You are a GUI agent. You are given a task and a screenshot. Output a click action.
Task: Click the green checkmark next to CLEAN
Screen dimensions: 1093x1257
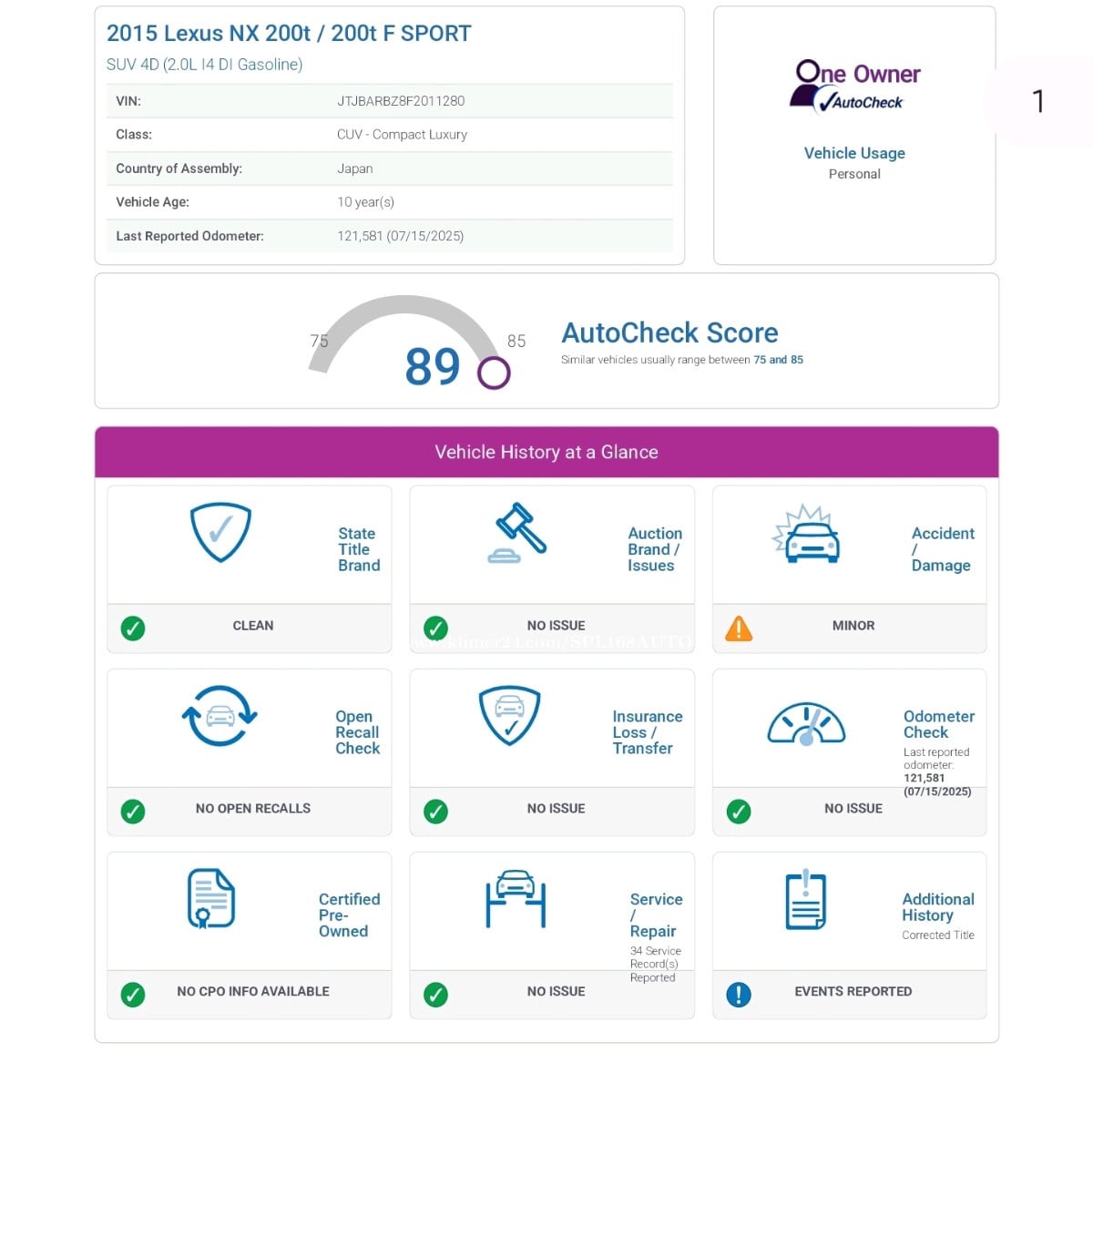click(x=133, y=628)
